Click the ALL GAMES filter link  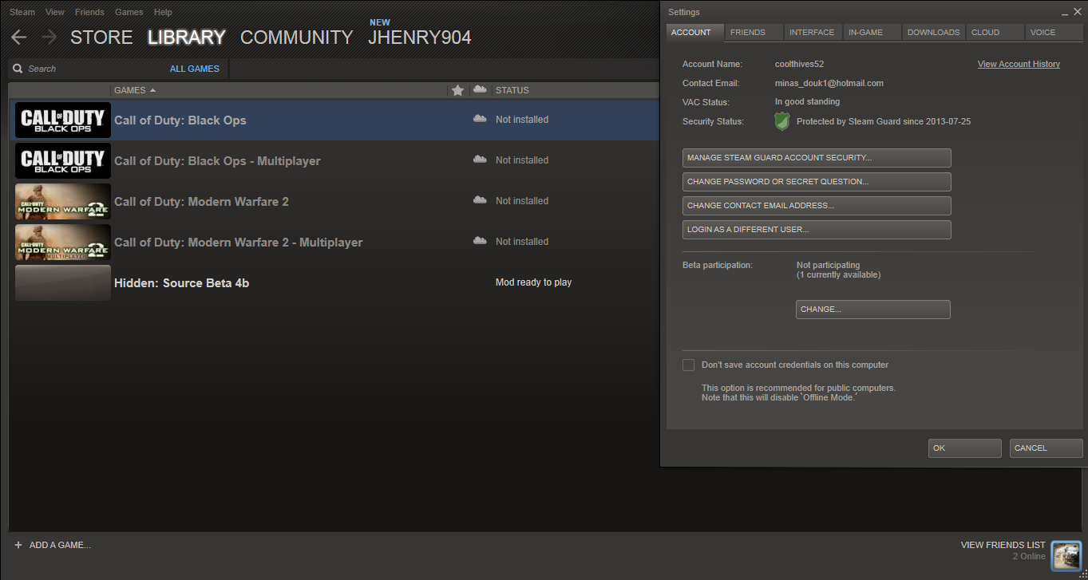[x=195, y=69]
